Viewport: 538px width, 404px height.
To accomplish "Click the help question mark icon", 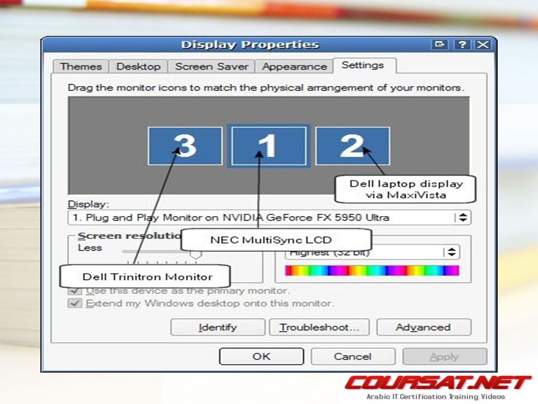I will (462, 45).
